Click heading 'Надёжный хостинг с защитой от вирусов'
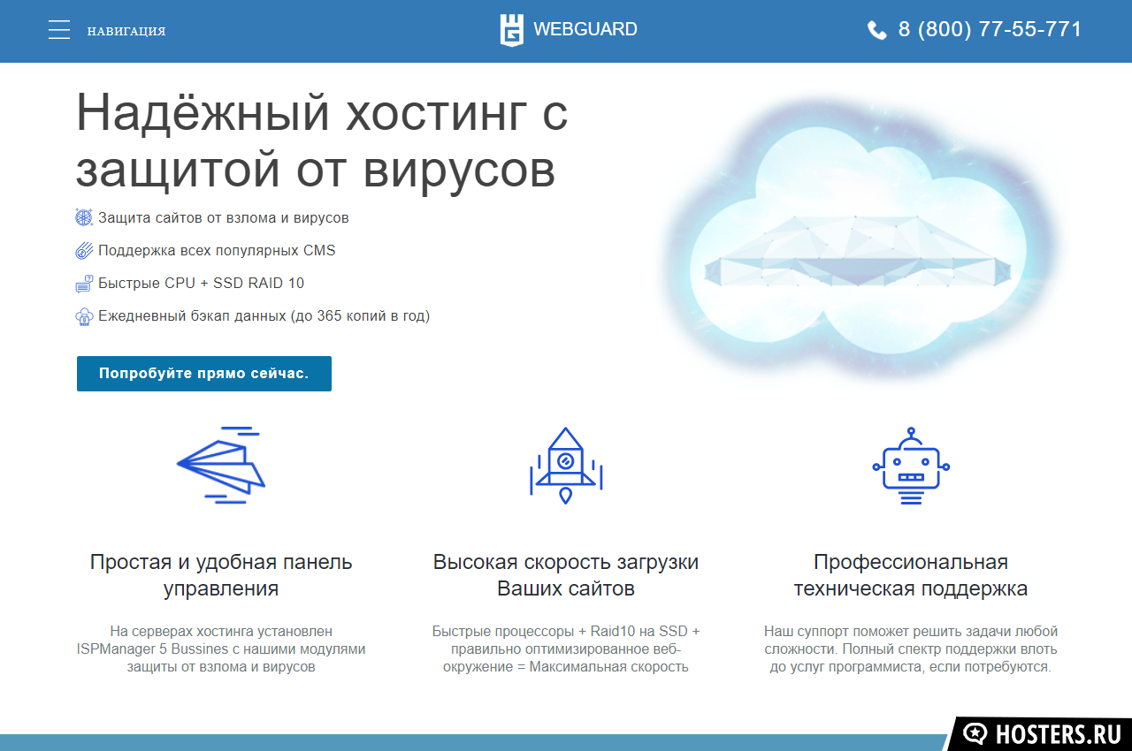1132x751 pixels. tap(322, 141)
